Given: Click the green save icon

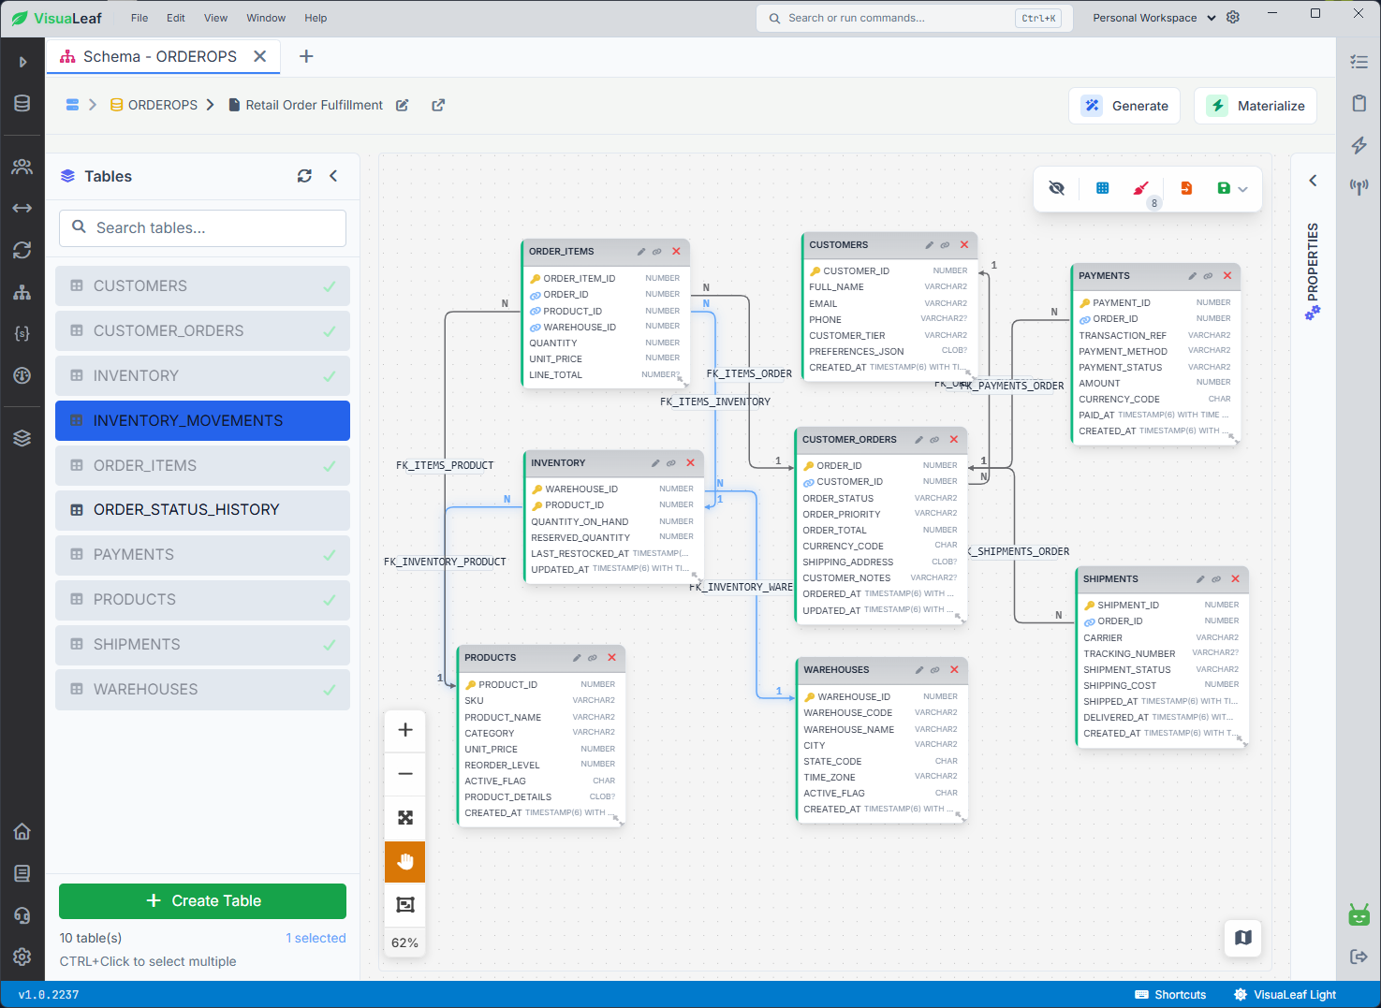Looking at the screenshot, I should 1224,188.
